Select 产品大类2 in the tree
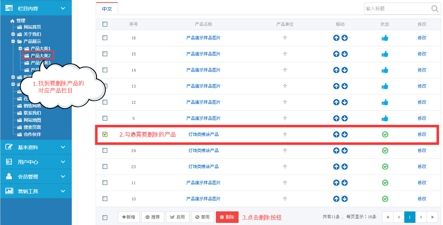This screenshot has width=443, height=225. pos(40,55)
